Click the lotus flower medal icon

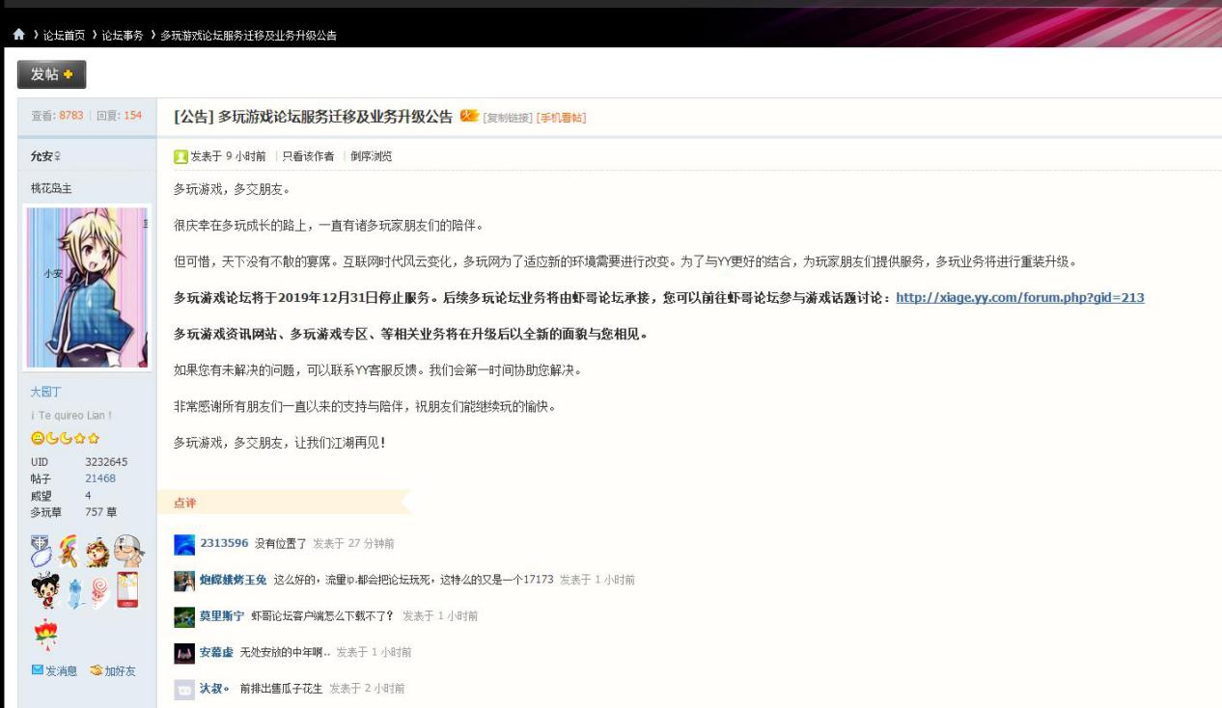point(45,631)
